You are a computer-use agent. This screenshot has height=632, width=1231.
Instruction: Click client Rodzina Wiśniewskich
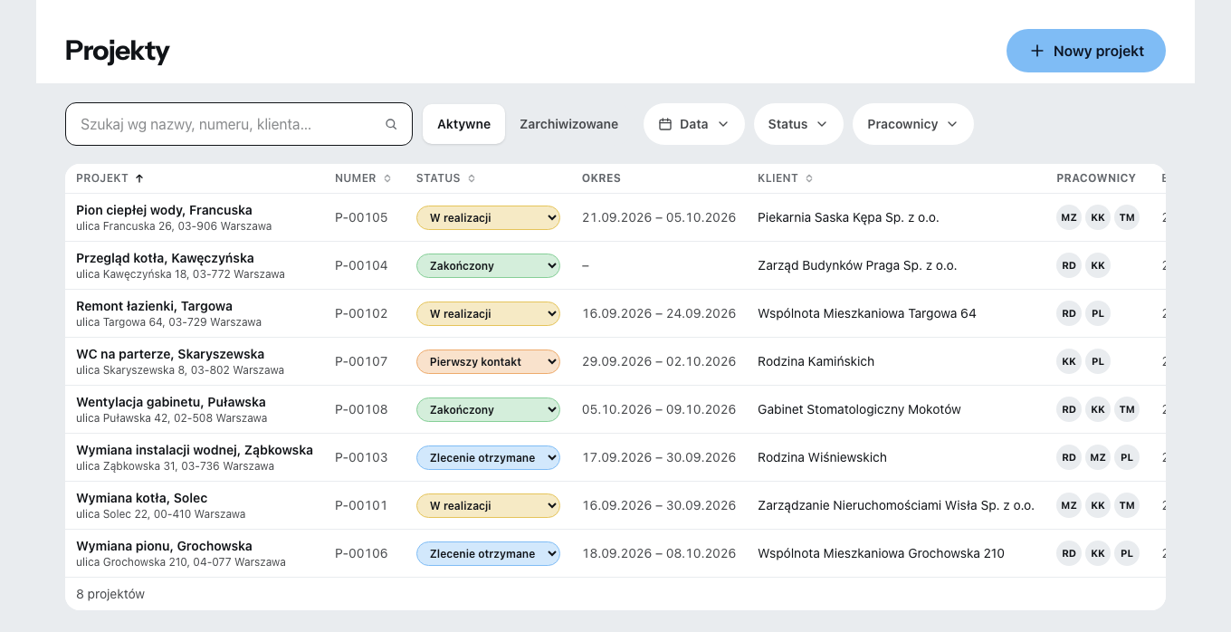[822, 457]
